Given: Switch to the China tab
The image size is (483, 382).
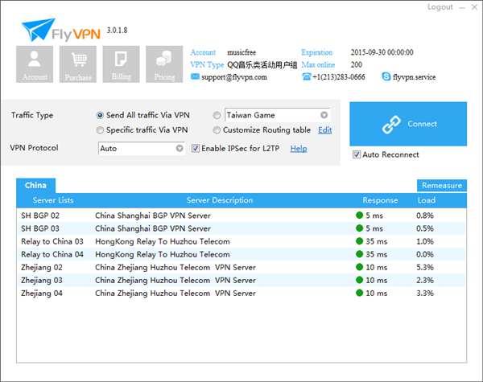Looking at the screenshot, I should point(35,185).
